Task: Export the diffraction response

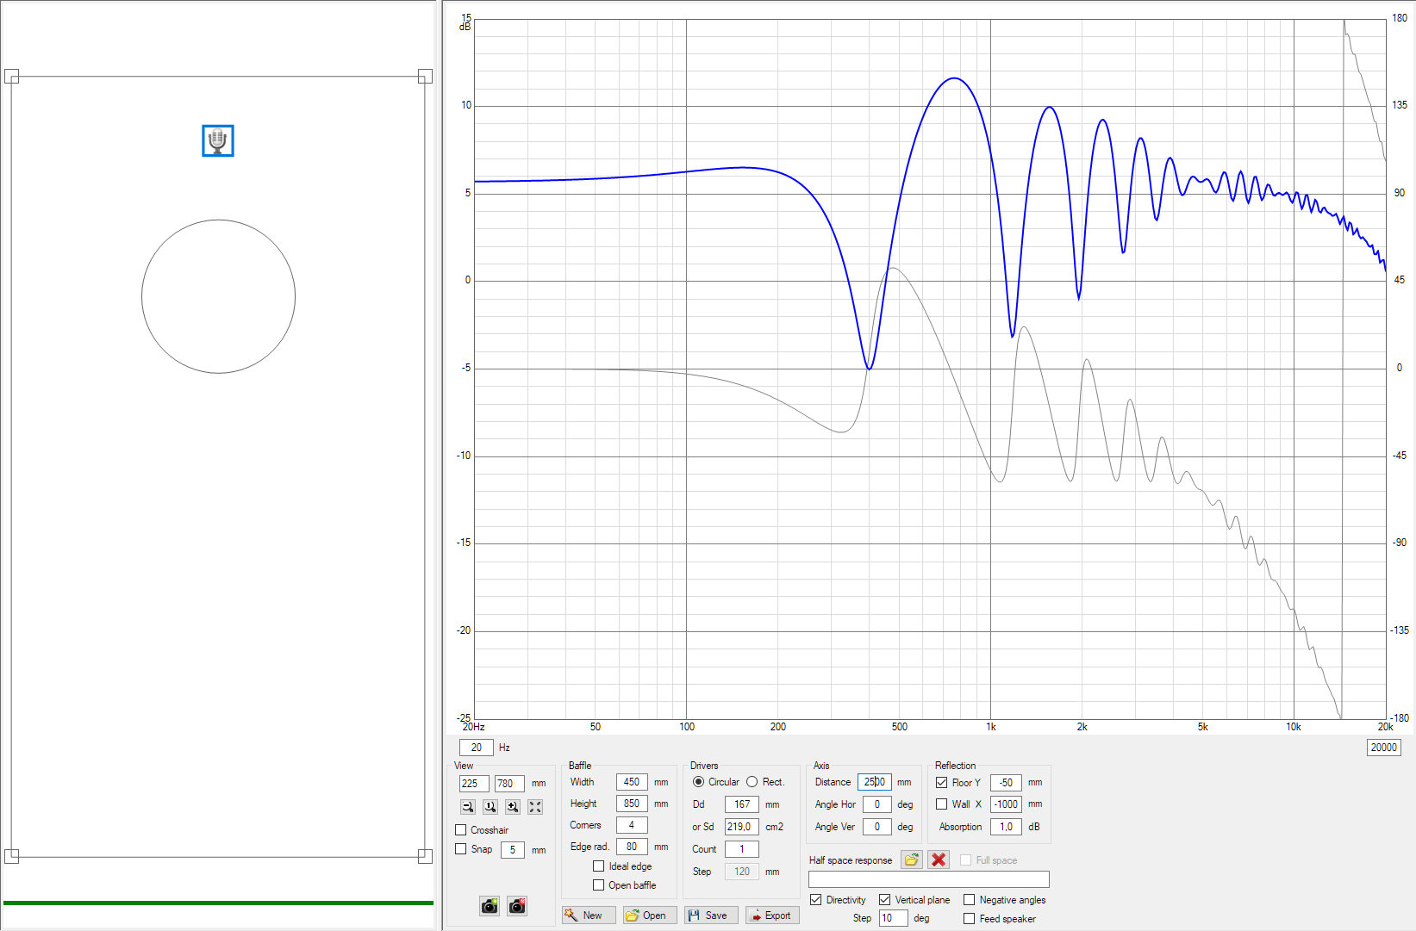Action: pyautogui.click(x=772, y=915)
